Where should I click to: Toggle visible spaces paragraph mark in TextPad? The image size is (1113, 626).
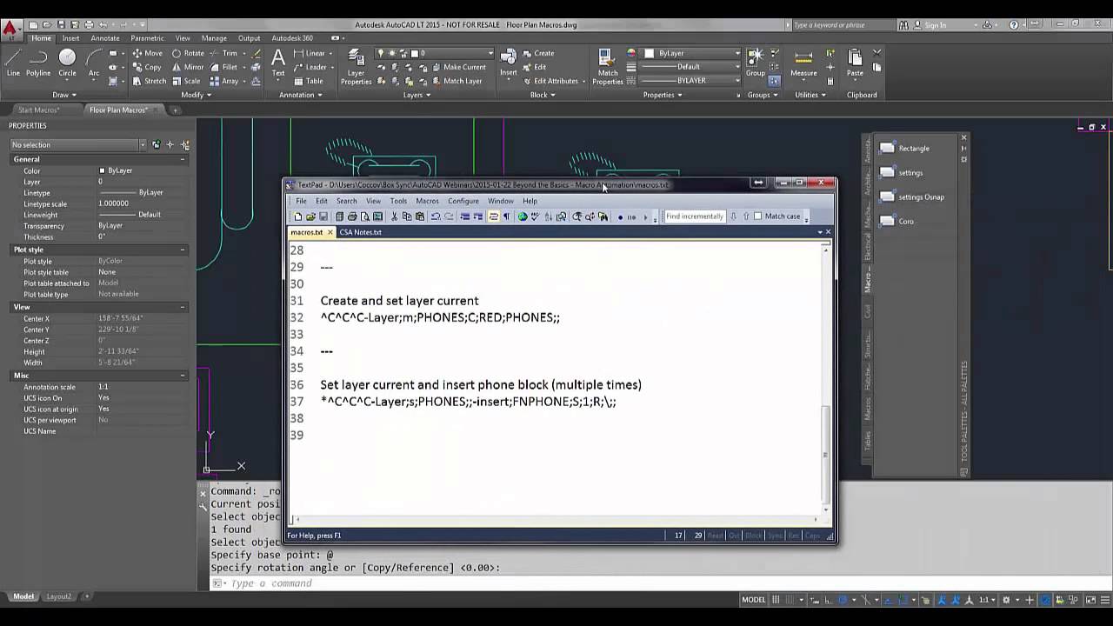click(507, 216)
